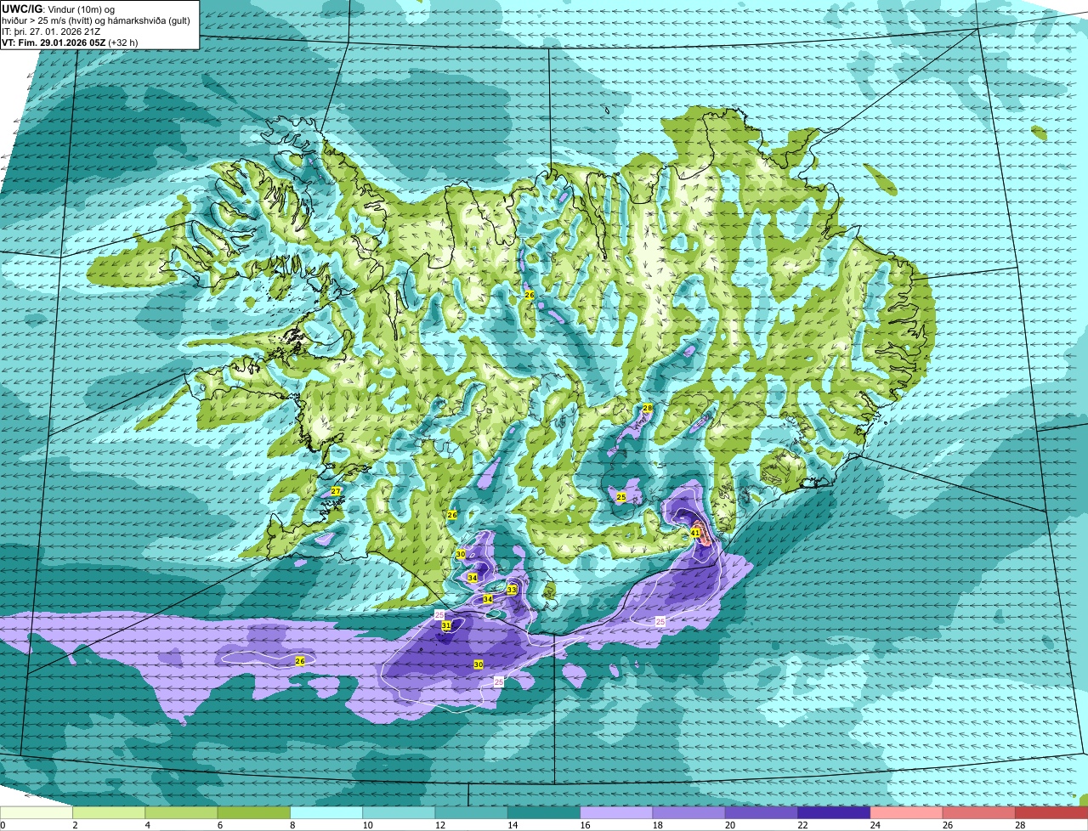The image size is (1088, 831).
Task: Click the yellow 27 gust label
Action: click(336, 491)
